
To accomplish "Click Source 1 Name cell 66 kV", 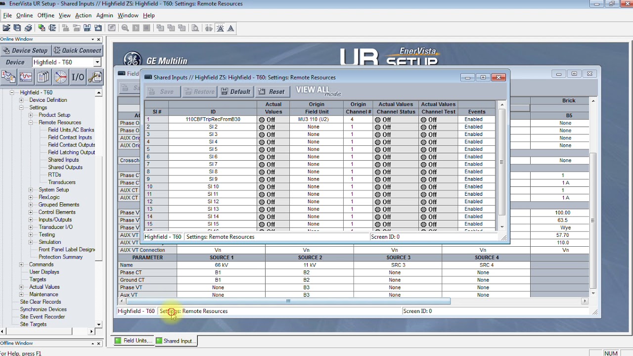I will 221,265.
